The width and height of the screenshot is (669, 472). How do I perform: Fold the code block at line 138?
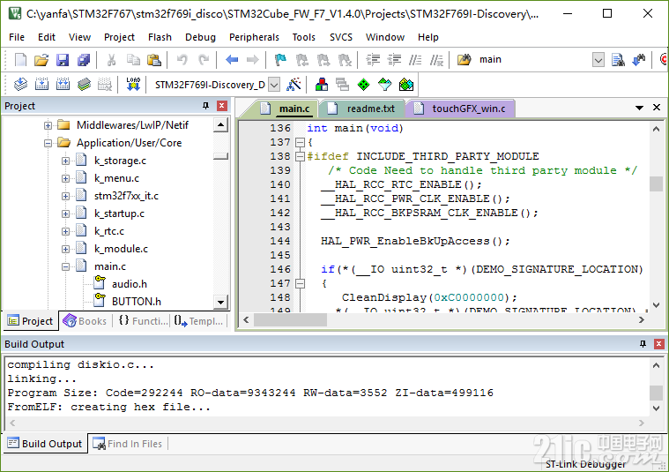coord(301,157)
